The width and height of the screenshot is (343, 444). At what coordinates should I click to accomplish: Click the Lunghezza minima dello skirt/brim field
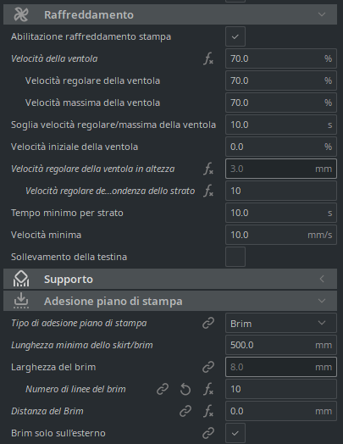[281, 345]
